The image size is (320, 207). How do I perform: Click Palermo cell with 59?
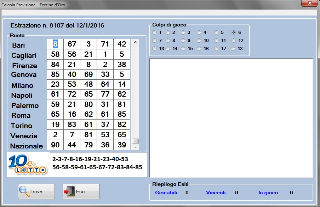click(x=55, y=104)
